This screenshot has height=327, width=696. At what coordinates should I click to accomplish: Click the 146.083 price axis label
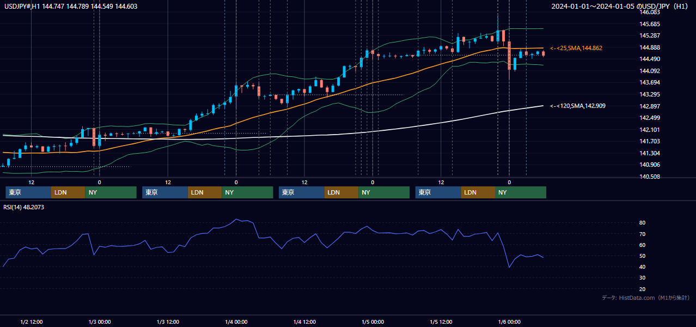pyautogui.click(x=650, y=12)
